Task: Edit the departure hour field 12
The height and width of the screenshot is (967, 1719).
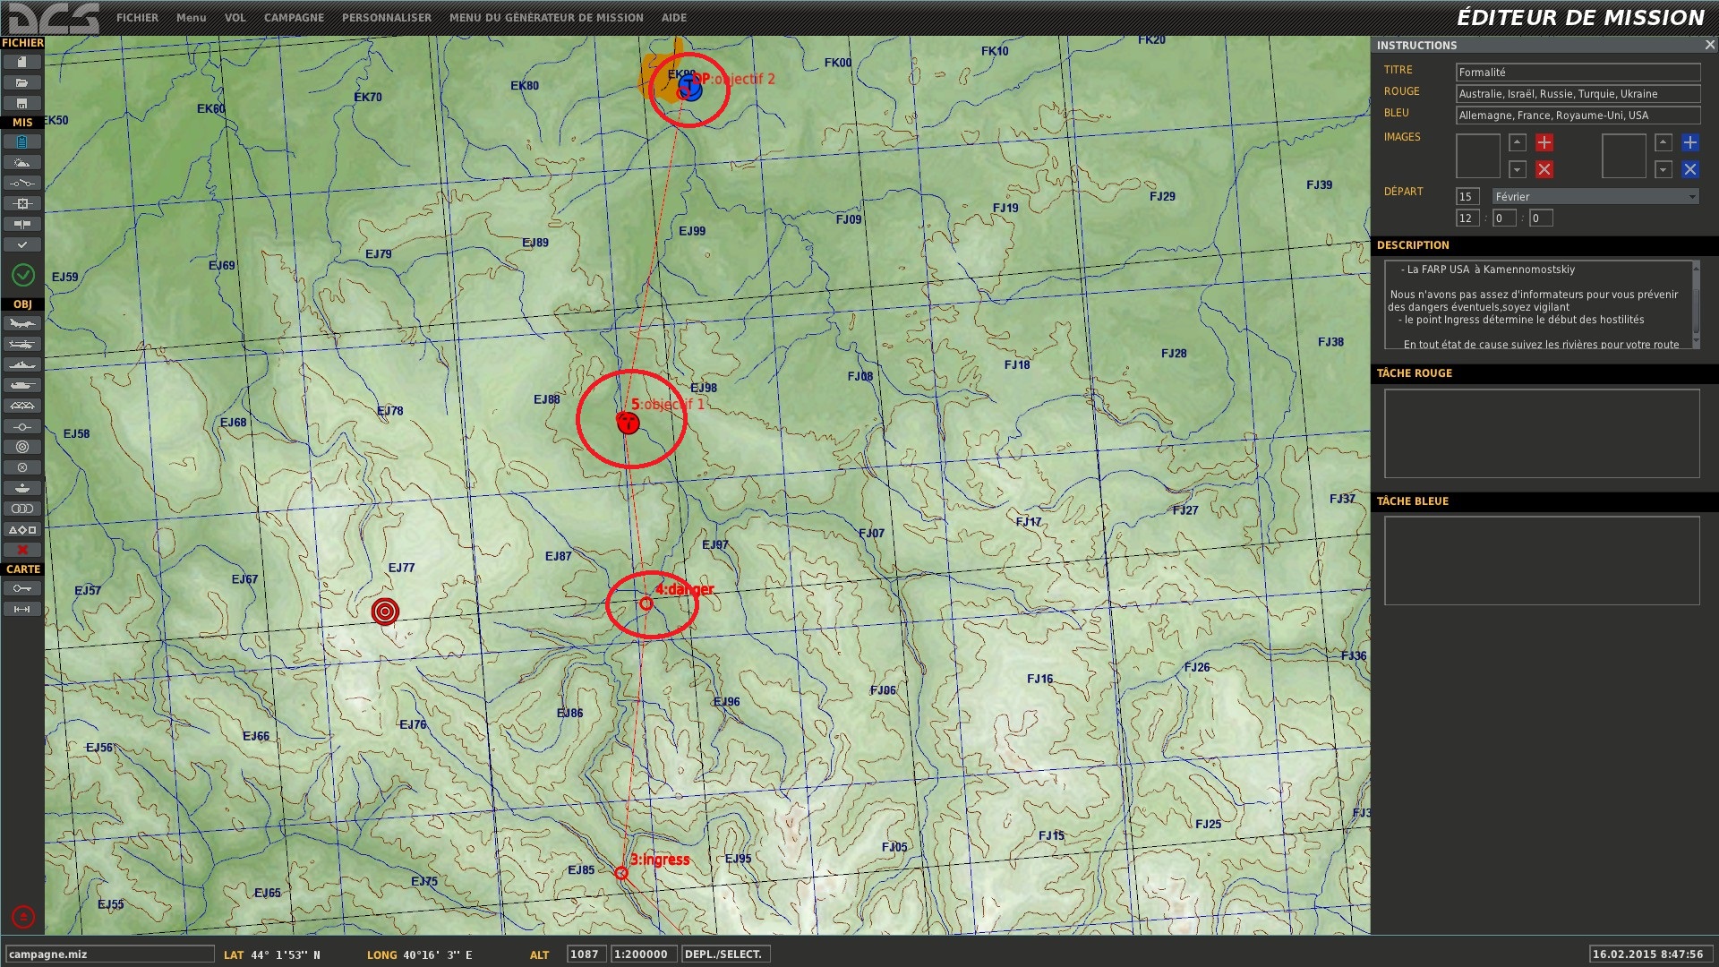Action: pos(1467,218)
